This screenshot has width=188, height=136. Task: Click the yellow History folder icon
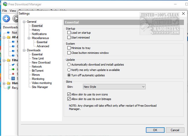click(x=8, y=83)
